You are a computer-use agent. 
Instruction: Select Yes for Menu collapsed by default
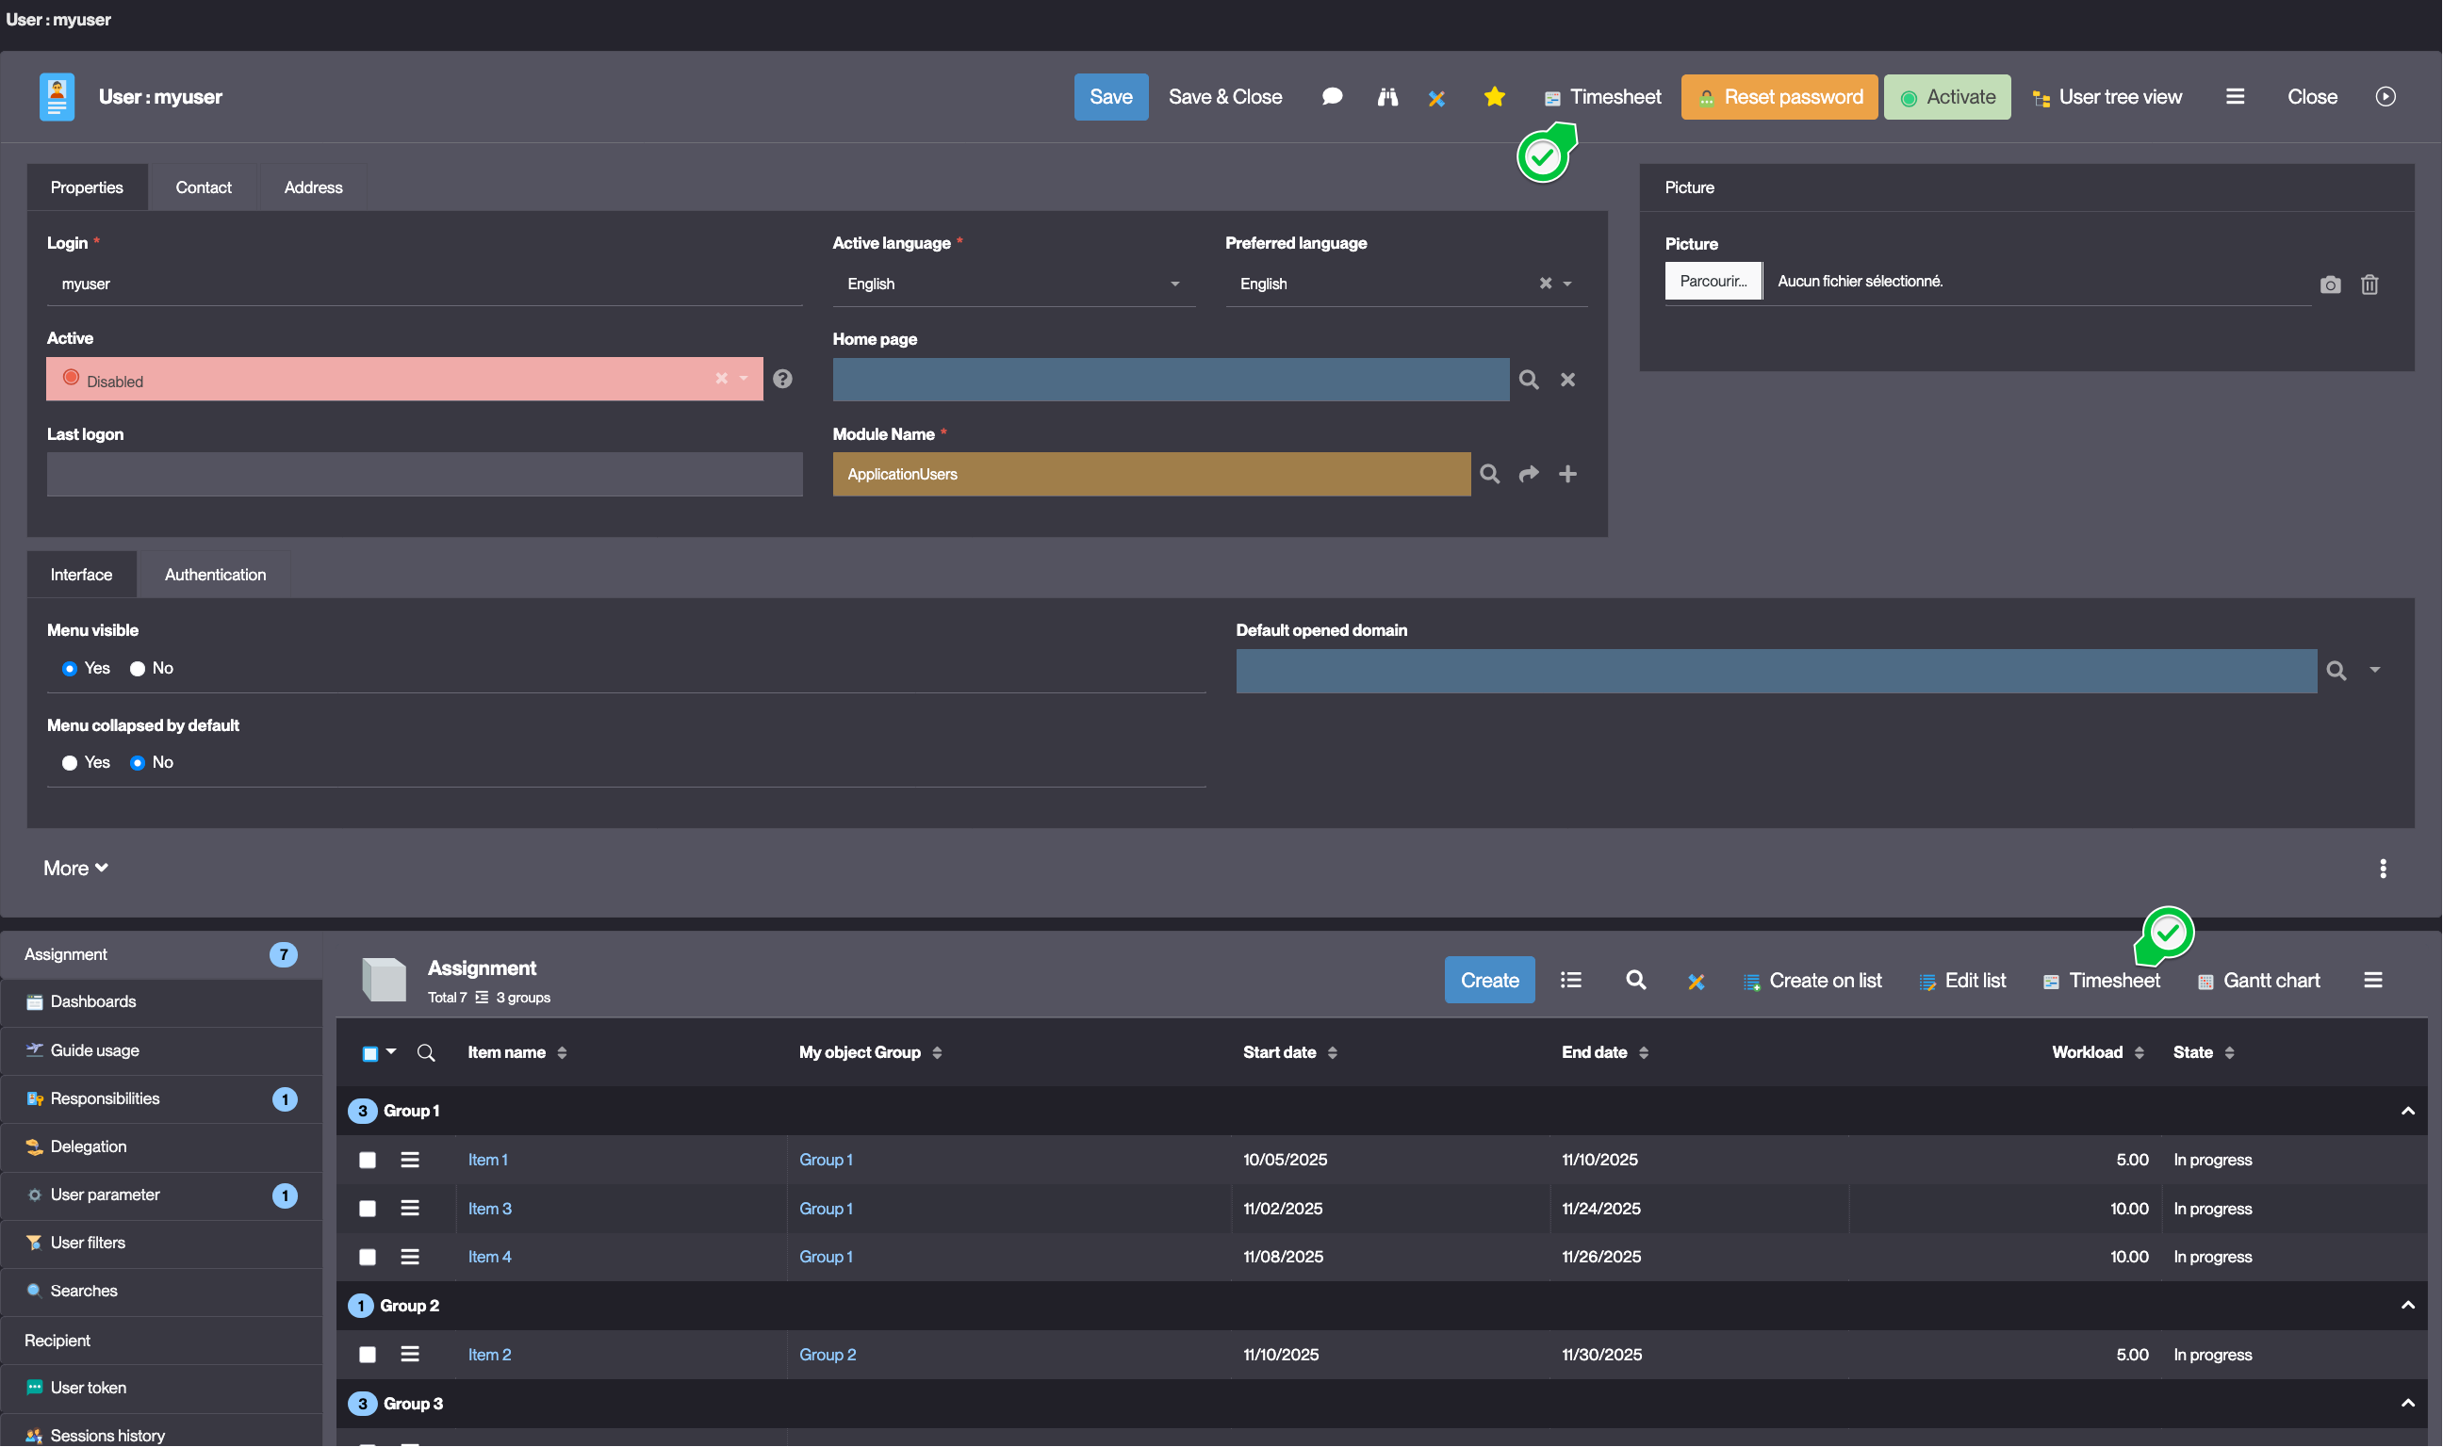point(69,762)
